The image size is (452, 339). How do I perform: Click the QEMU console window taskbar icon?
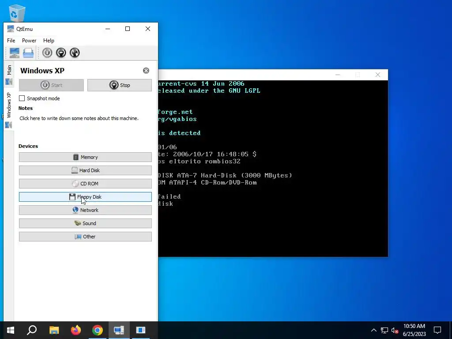(141, 330)
